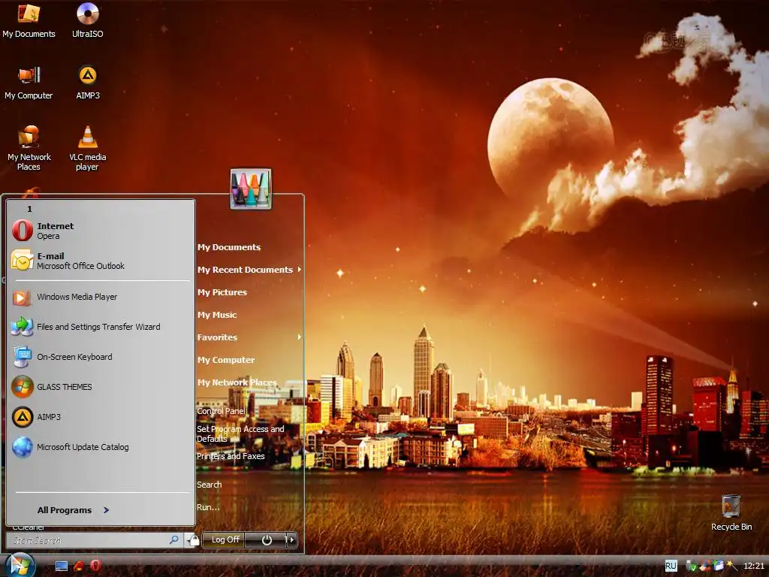Click the magic wand tray icon

click(732, 566)
